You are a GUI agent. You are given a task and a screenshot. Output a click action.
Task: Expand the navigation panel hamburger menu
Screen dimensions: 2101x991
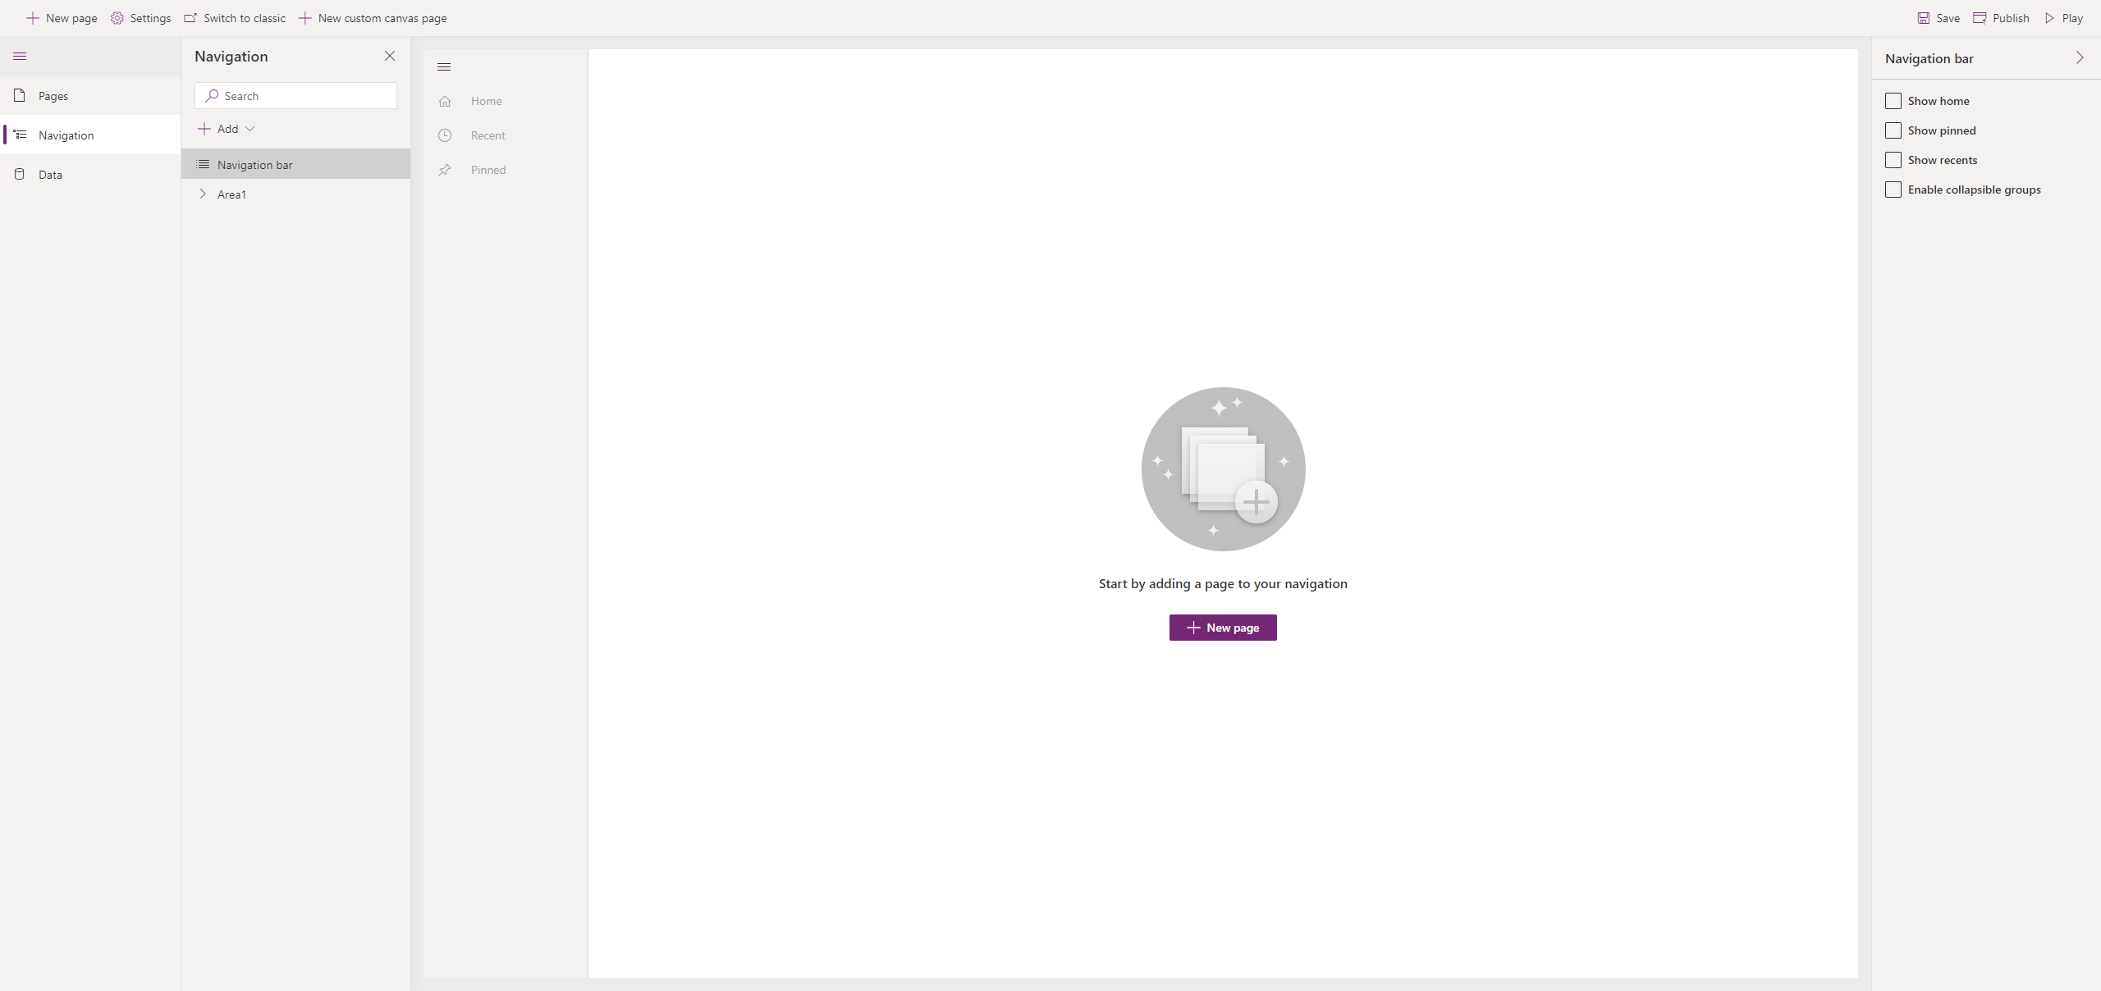pos(20,57)
